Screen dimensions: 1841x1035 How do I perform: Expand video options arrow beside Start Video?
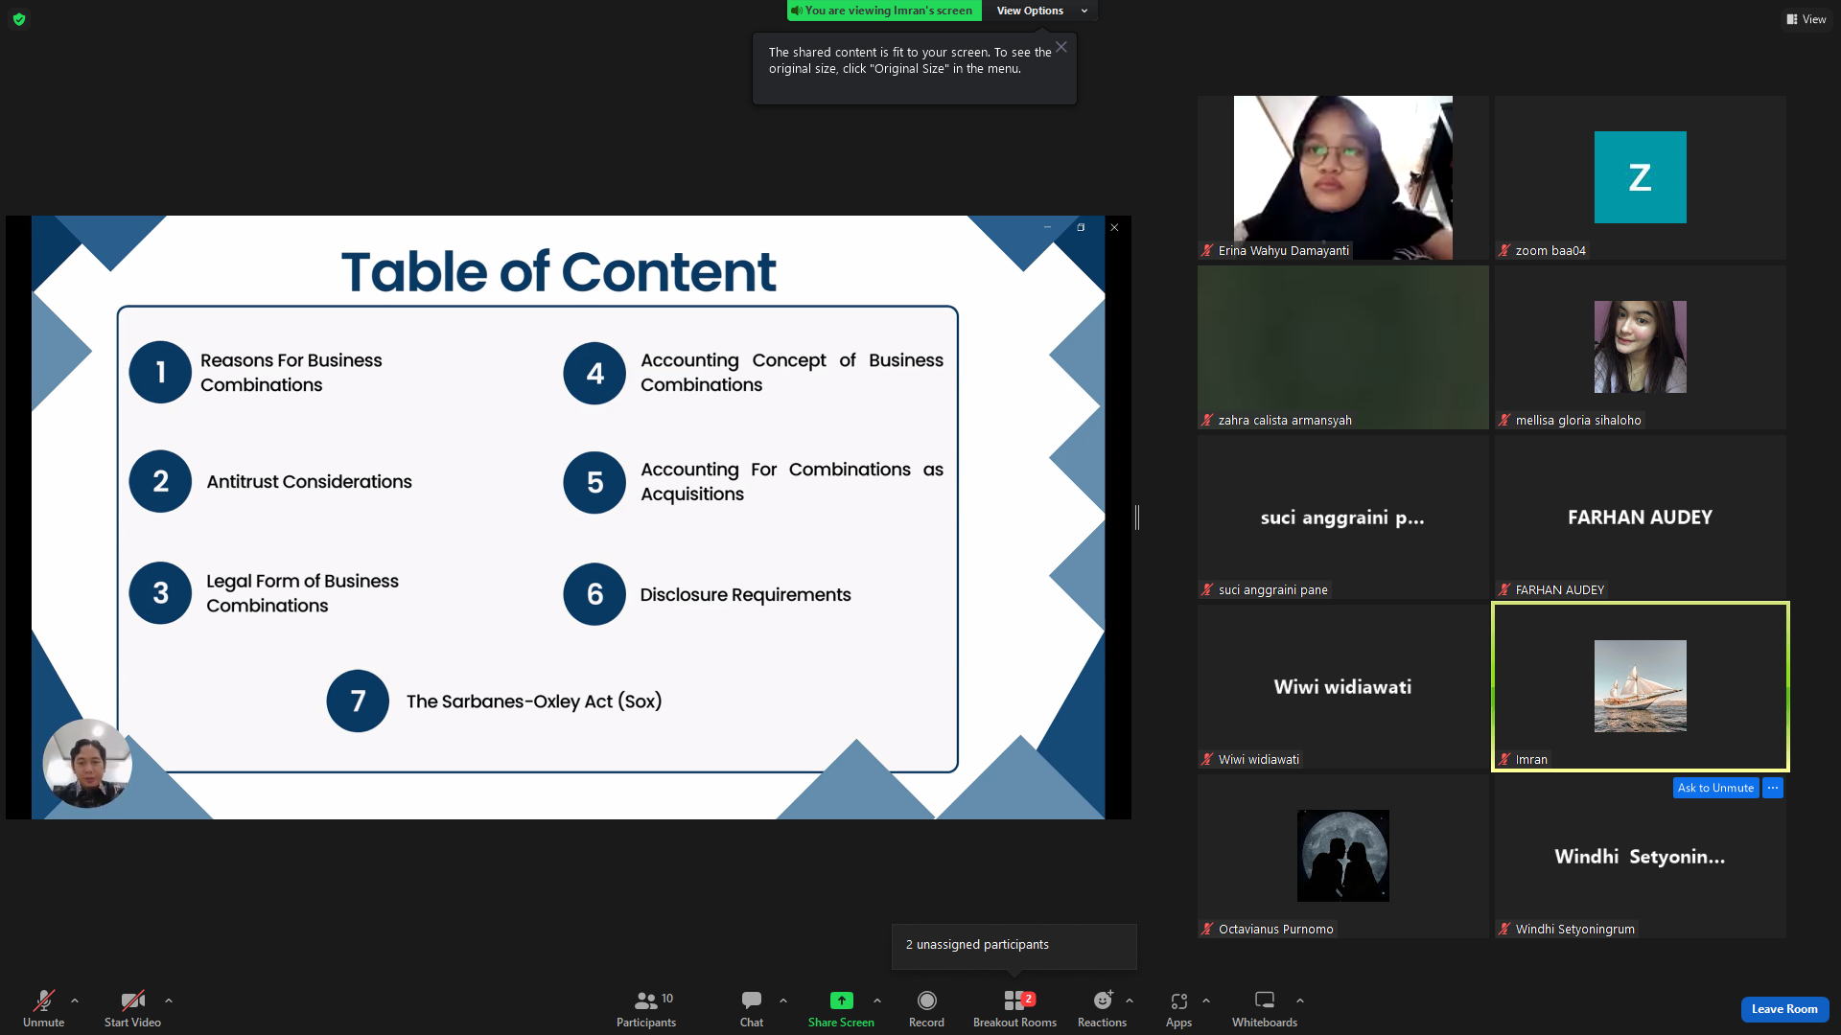click(169, 1000)
